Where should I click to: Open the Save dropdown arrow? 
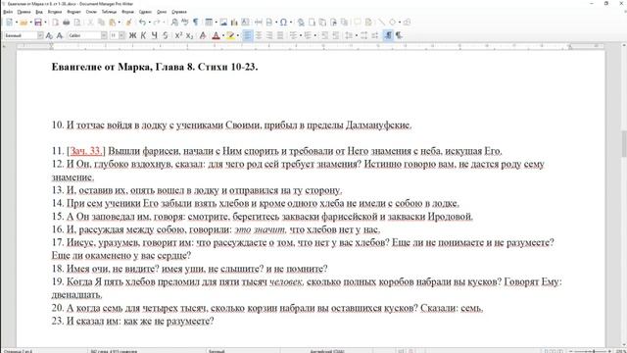pos(45,23)
